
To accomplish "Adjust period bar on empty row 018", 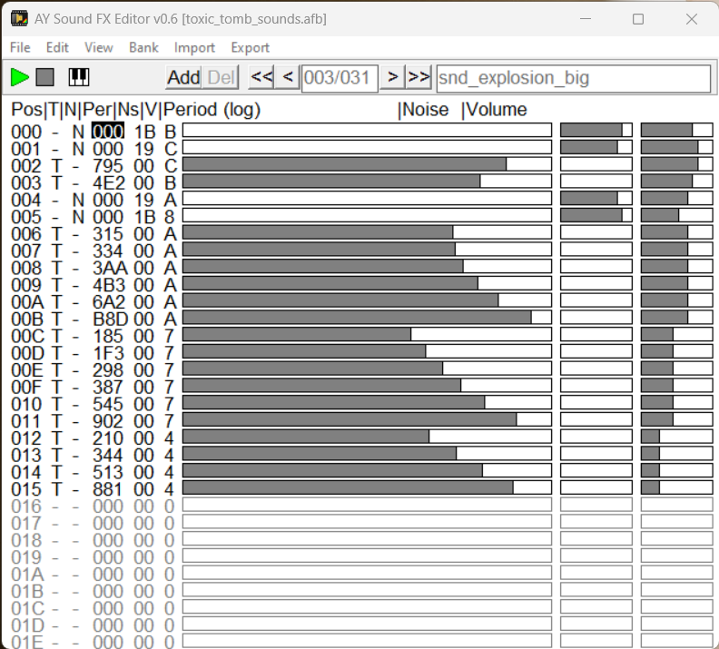I will [x=368, y=538].
